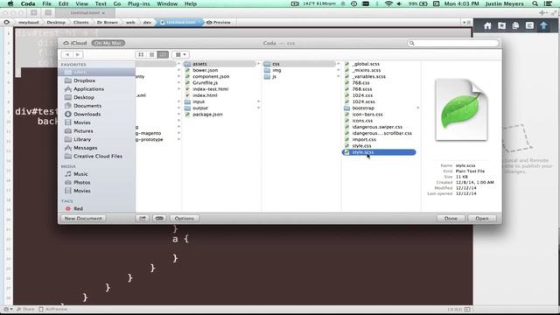Open the Edit menu
This screenshot has width=560, height=315.
(x=63, y=3)
